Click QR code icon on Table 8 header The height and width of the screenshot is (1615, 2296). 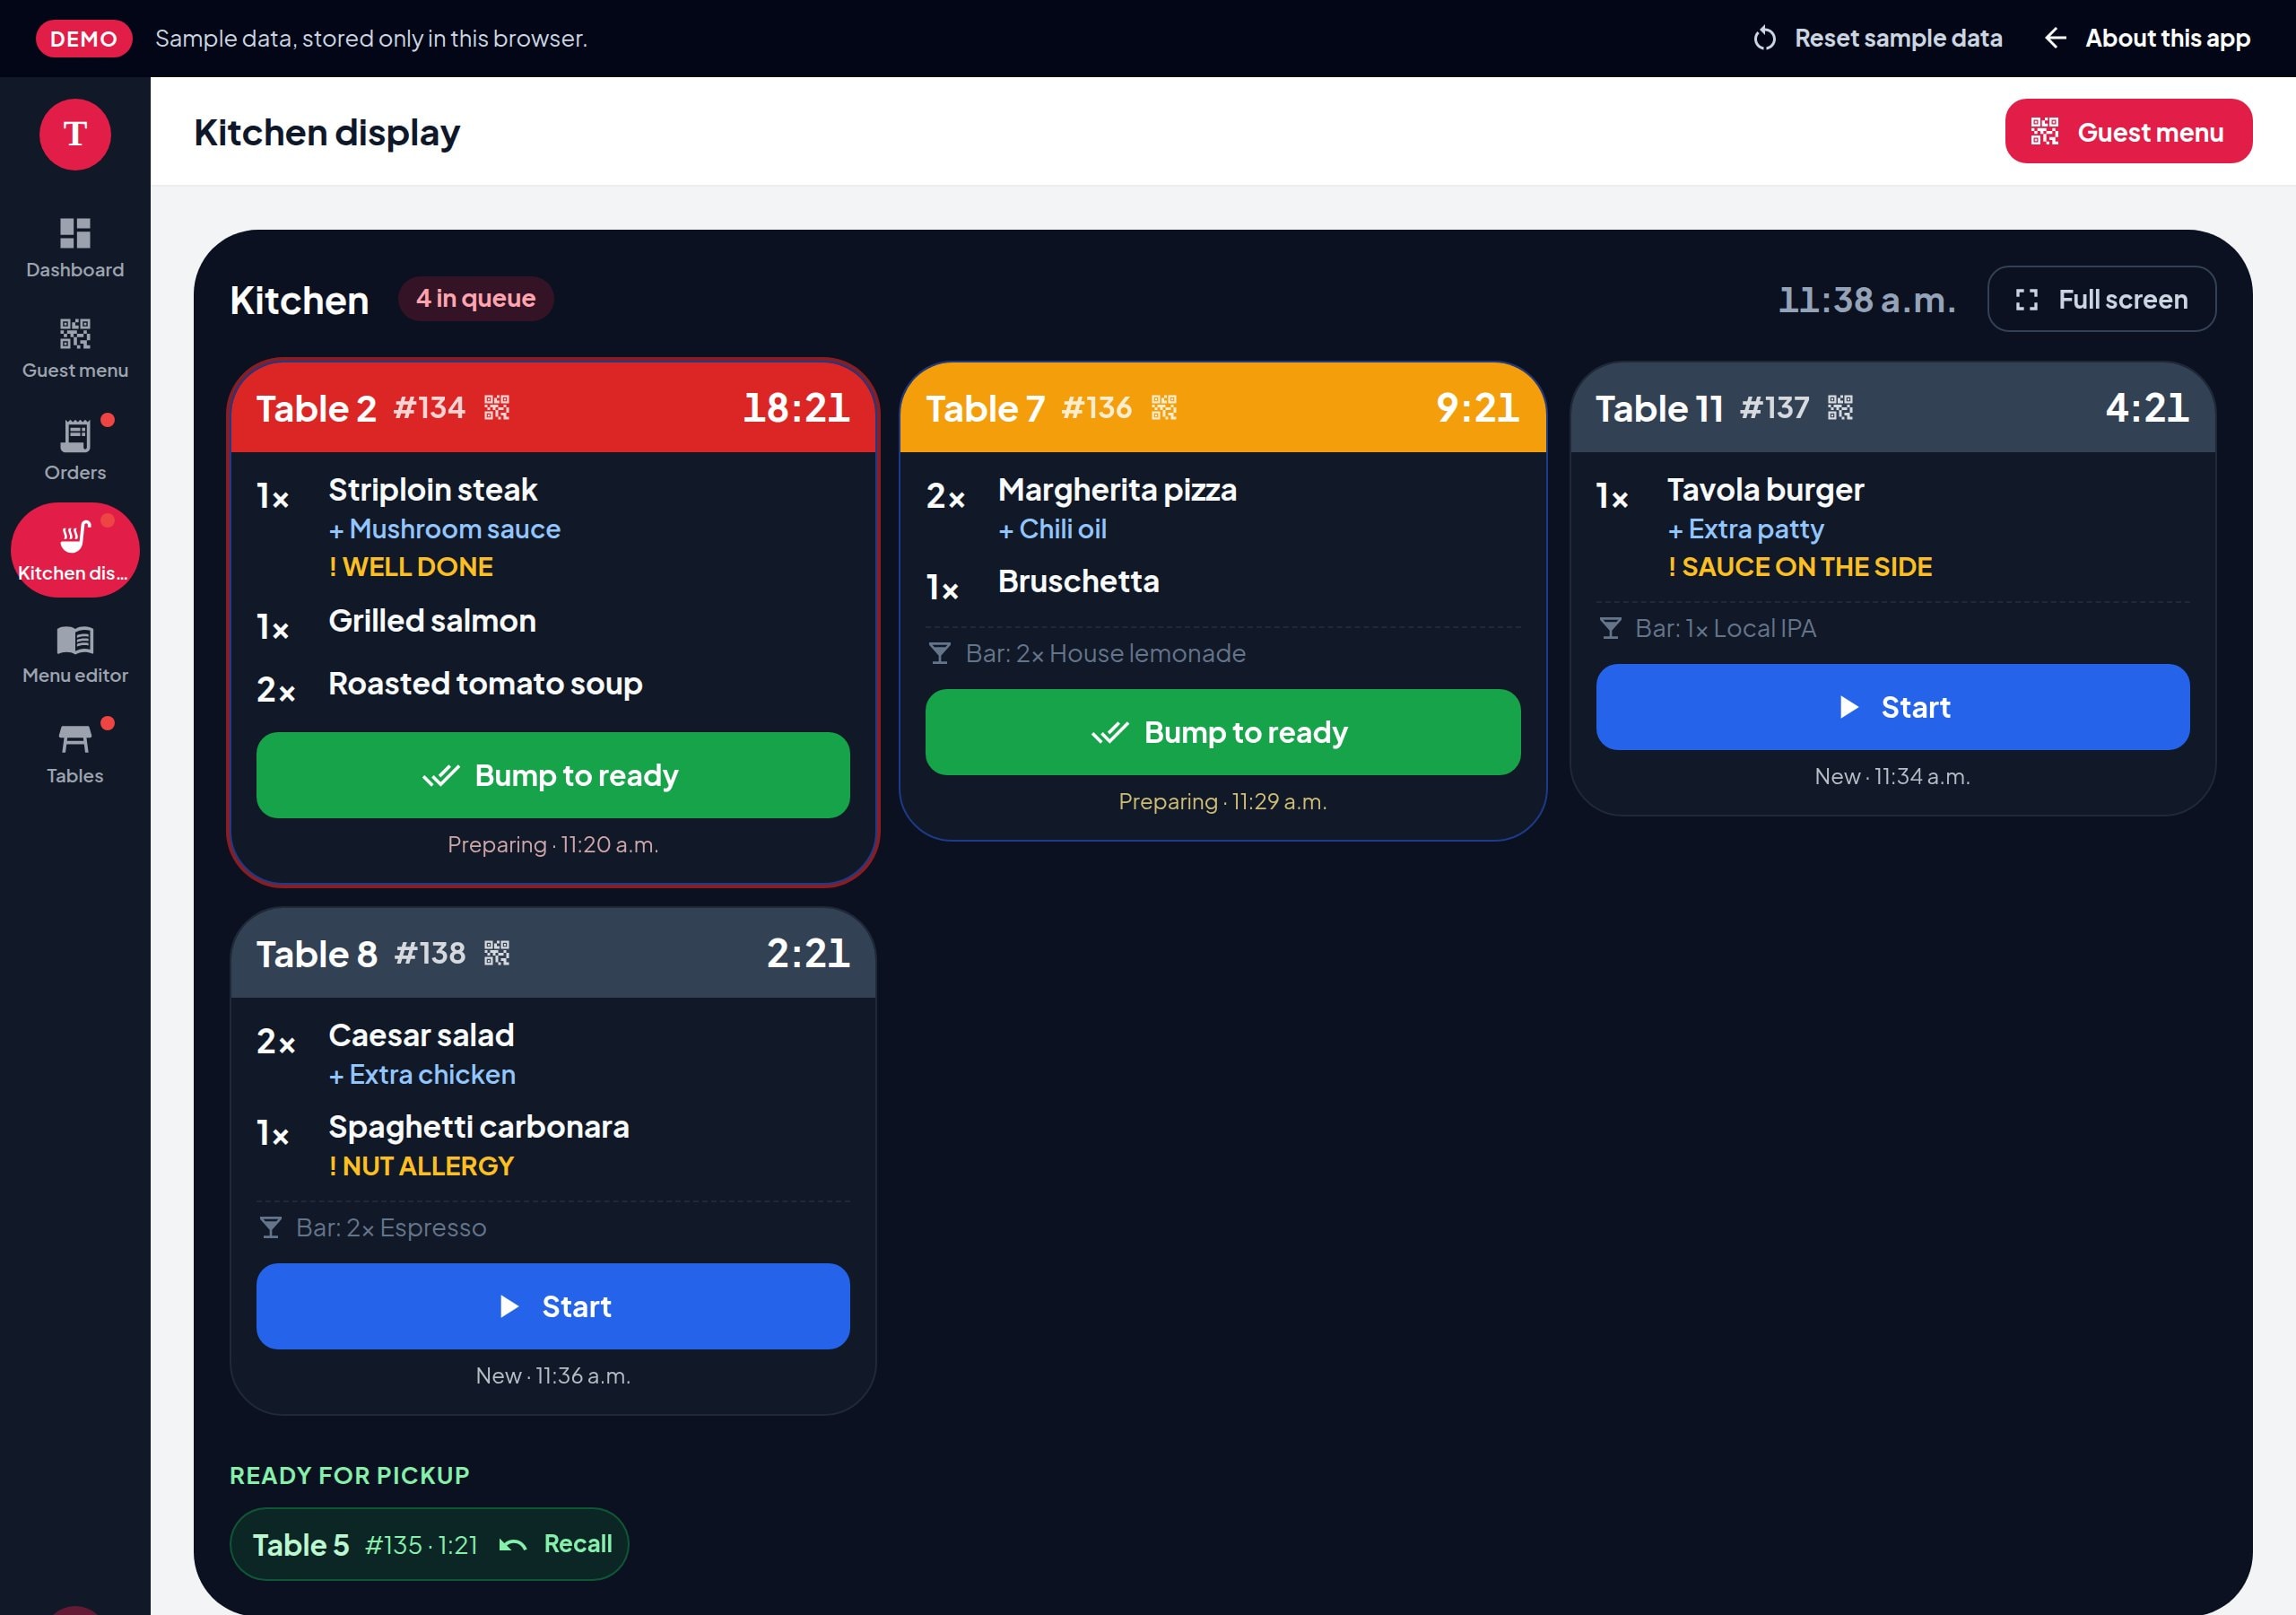(x=497, y=953)
